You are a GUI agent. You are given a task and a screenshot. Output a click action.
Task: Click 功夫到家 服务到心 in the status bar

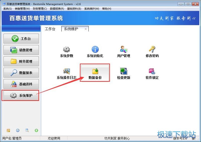tap(117, 138)
